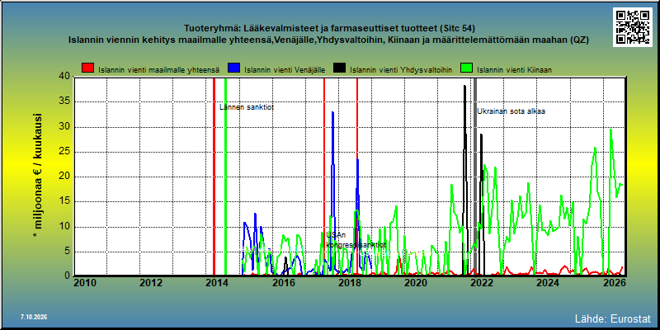Click the x-axis label 2022
This screenshot has height=330, width=660.
click(x=481, y=283)
